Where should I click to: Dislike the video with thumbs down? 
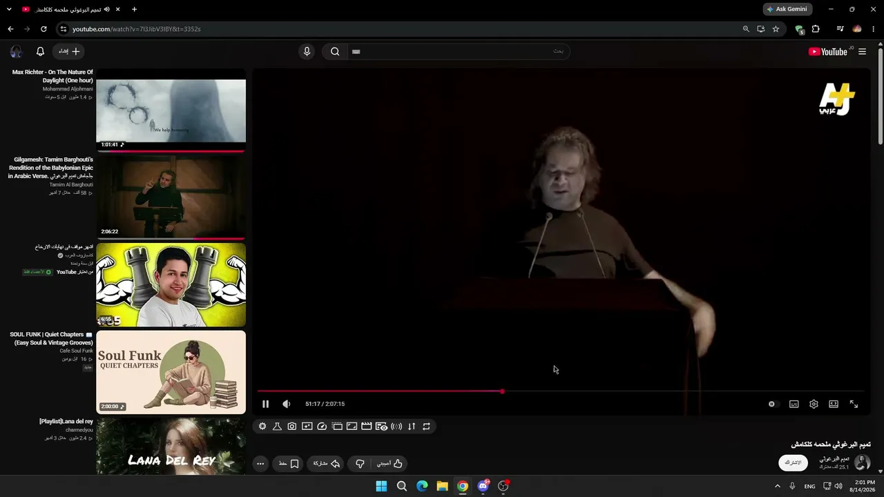point(360,464)
